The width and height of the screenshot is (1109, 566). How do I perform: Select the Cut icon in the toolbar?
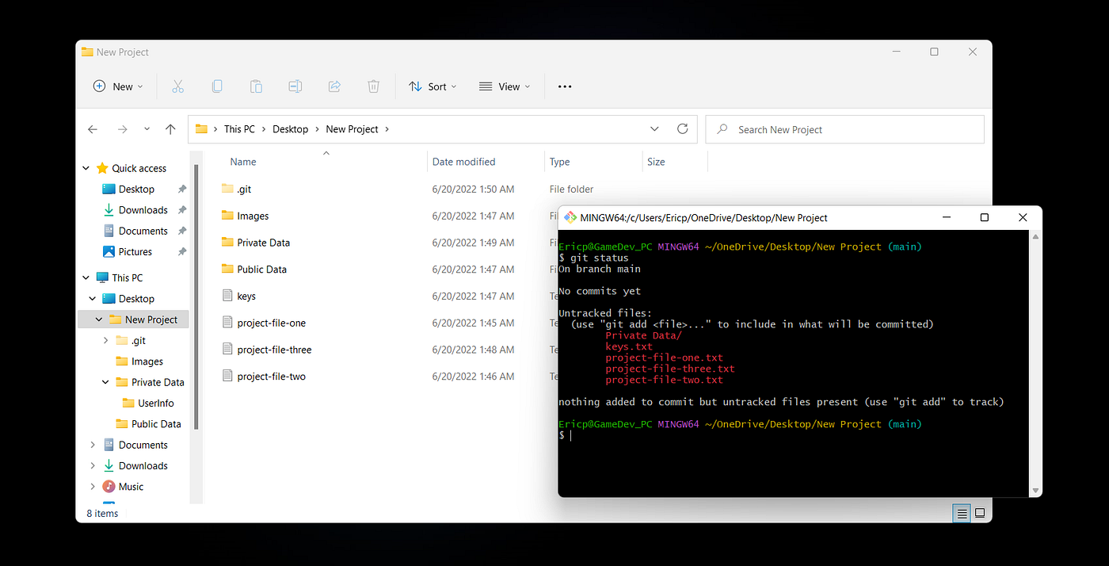(x=177, y=86)
